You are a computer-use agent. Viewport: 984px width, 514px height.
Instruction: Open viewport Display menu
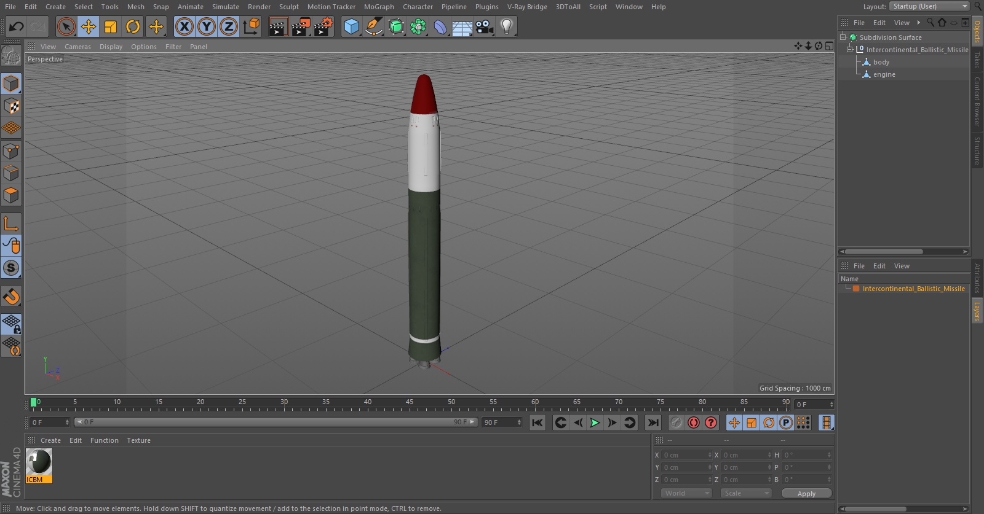[111, 47]
